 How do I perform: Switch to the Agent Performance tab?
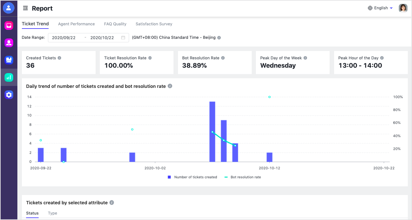click(x=76, y=24)
